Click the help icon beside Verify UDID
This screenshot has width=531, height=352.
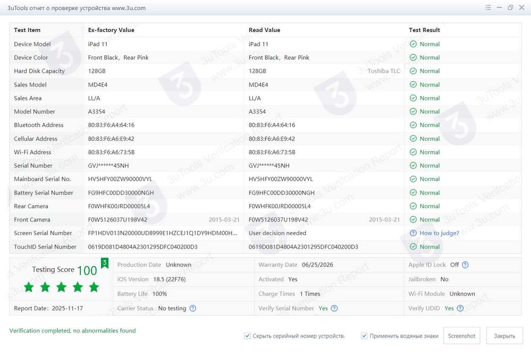pos(460,308)
